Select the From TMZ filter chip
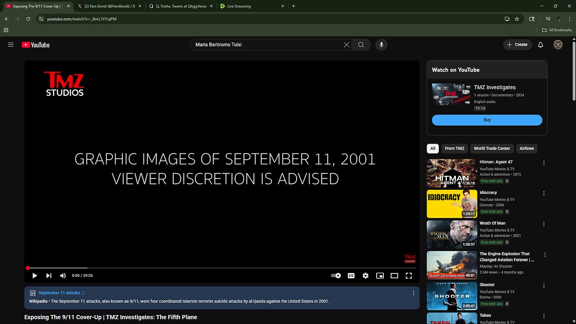 tap(454, 148)
